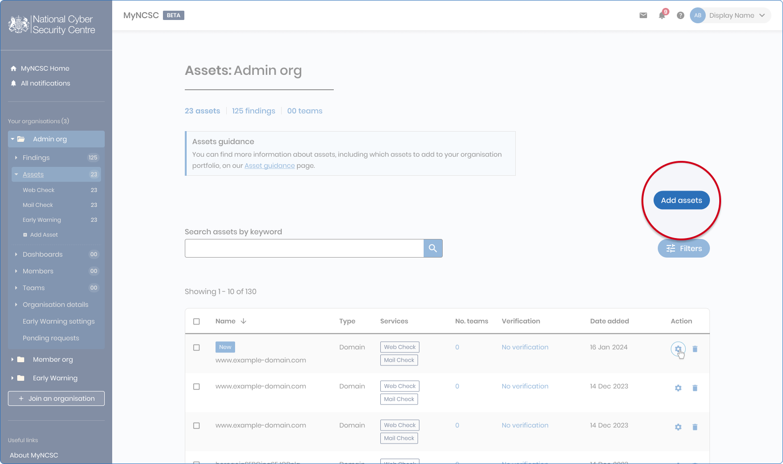Expand the Display Name dropdown
The image size is (783, 464).
tap(762, 15)
